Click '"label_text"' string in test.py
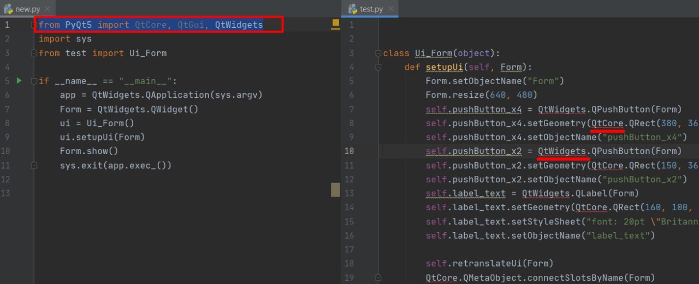 click(x=618, y=235)
